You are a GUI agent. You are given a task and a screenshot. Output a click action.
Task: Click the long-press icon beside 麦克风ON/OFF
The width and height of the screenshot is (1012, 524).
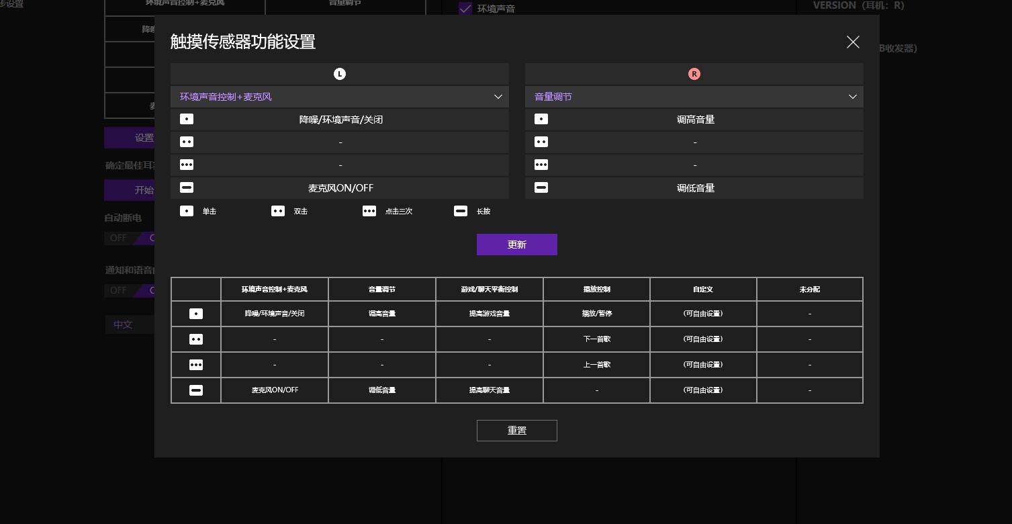[187, 187]
